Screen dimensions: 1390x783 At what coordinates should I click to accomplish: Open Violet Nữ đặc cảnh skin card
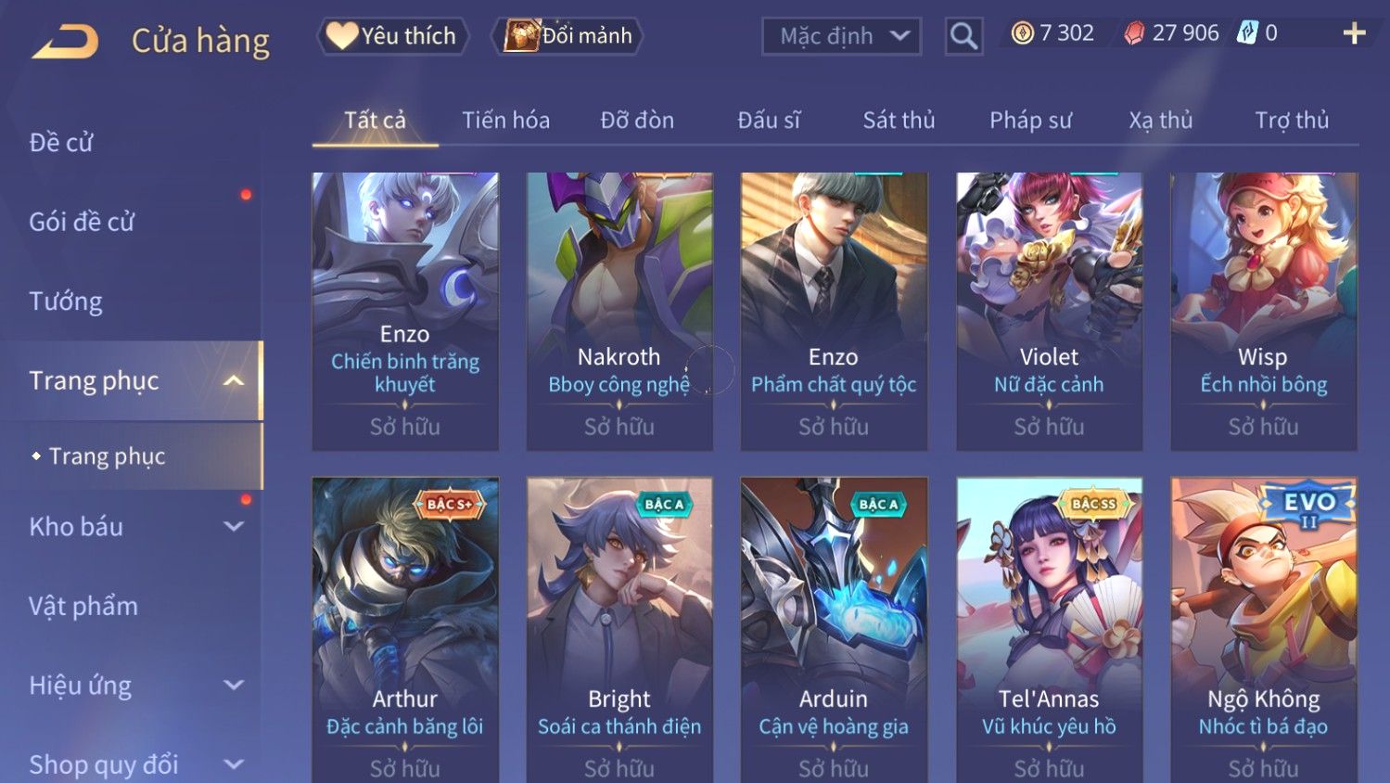pyautogui.click(x=1049, y=312)
